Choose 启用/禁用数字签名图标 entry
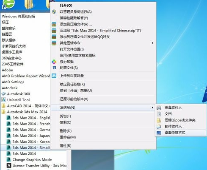This screenshot has height=170, width=207. coord(77,56)
